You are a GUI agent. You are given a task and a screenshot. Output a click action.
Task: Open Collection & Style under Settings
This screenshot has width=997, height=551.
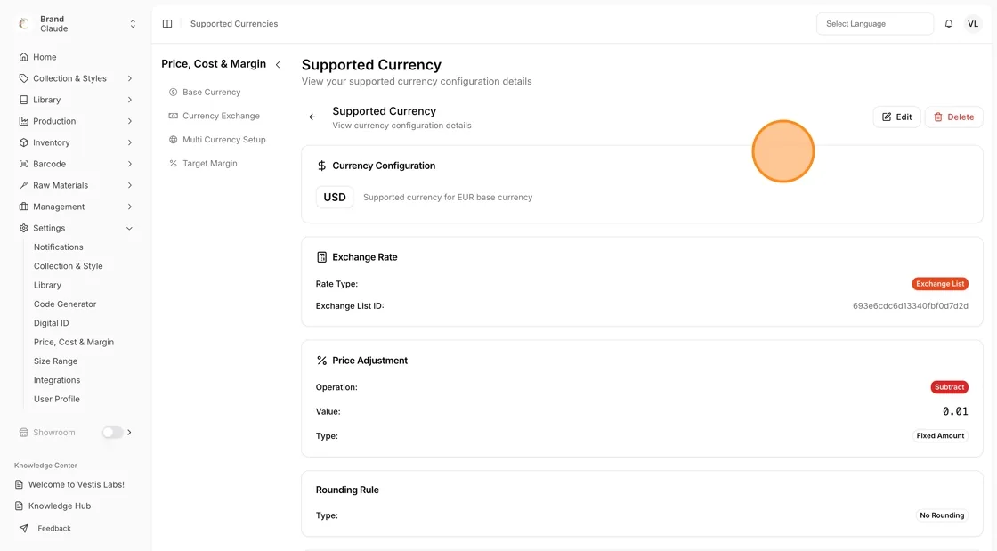[x=68, y=266]
